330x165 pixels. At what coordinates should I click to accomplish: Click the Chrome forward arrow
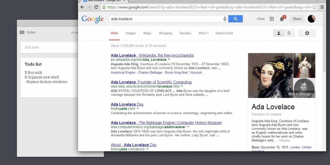tap(89, 7)
